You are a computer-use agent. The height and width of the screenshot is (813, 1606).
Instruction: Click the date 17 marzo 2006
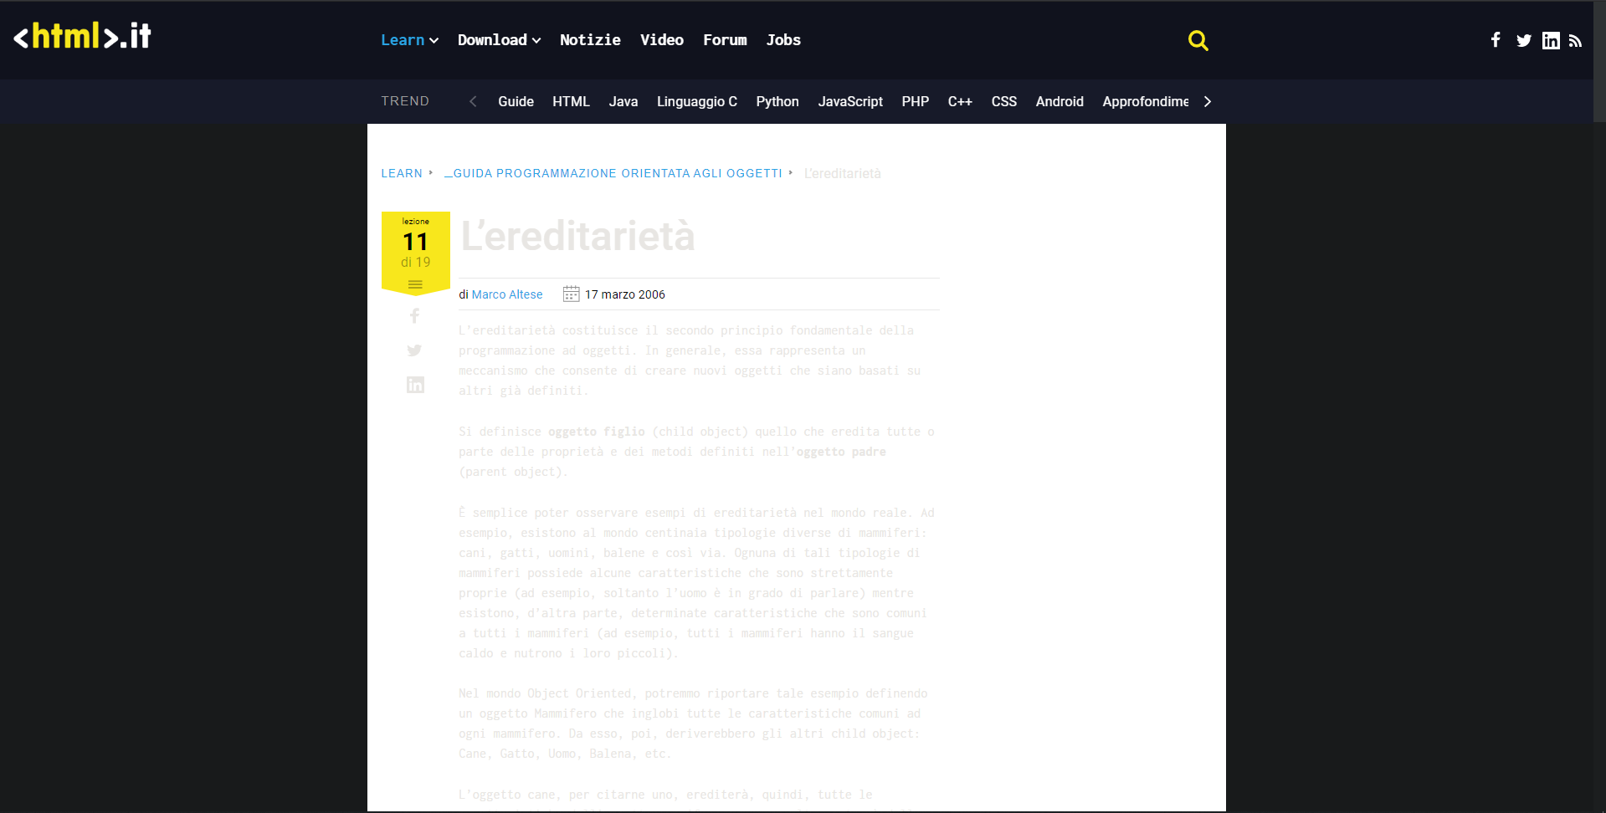click(624, 294)
